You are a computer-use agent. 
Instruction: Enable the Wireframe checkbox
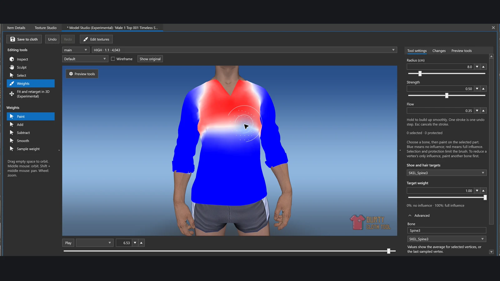[x=113, y=59]
